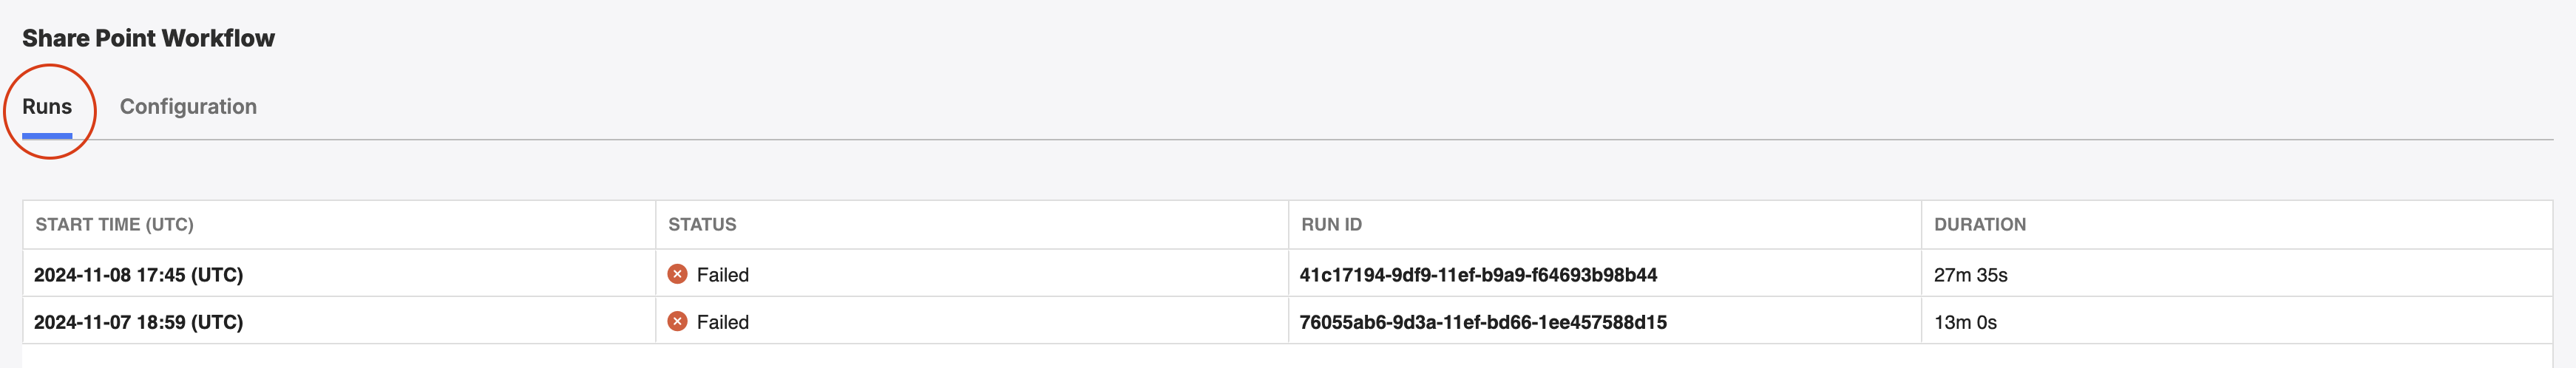This screenshot has height=368, width=2576.
Task: Click the Share Point Workflow title
Action: click(148, 38)
